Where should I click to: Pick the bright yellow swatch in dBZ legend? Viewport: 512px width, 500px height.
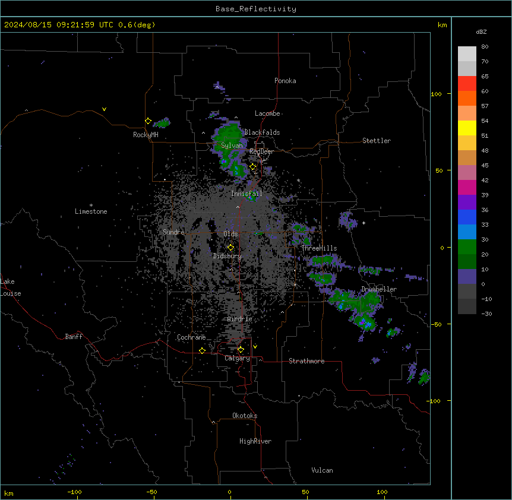tap(467, 128)
